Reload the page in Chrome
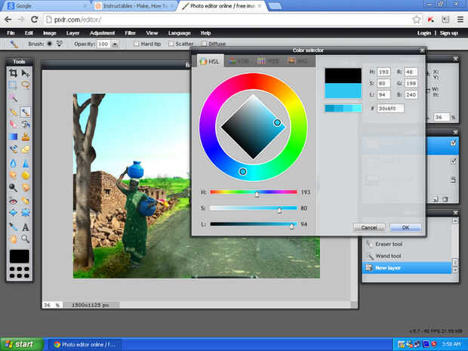The height and width of the screenshot is (351, 468). coord(34,20)
